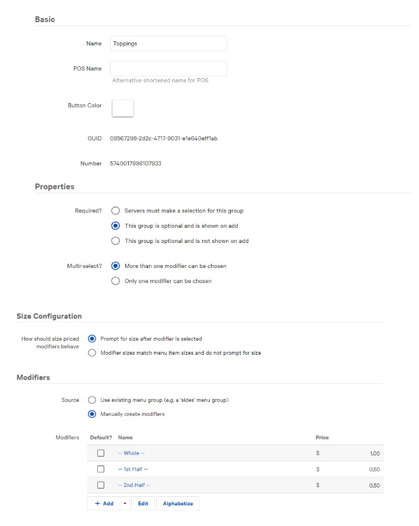419x526 pixels.
Task: Click the Alphabetize button
Action: (178, 503)
